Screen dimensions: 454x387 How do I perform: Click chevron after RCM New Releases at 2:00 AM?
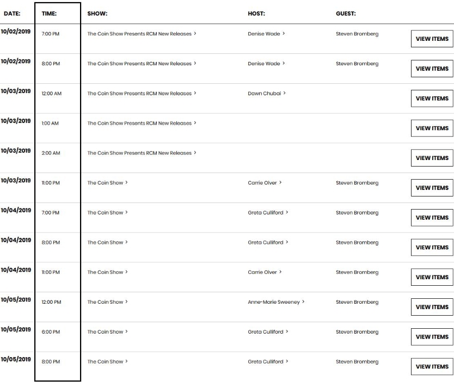[x=195, y=152]
